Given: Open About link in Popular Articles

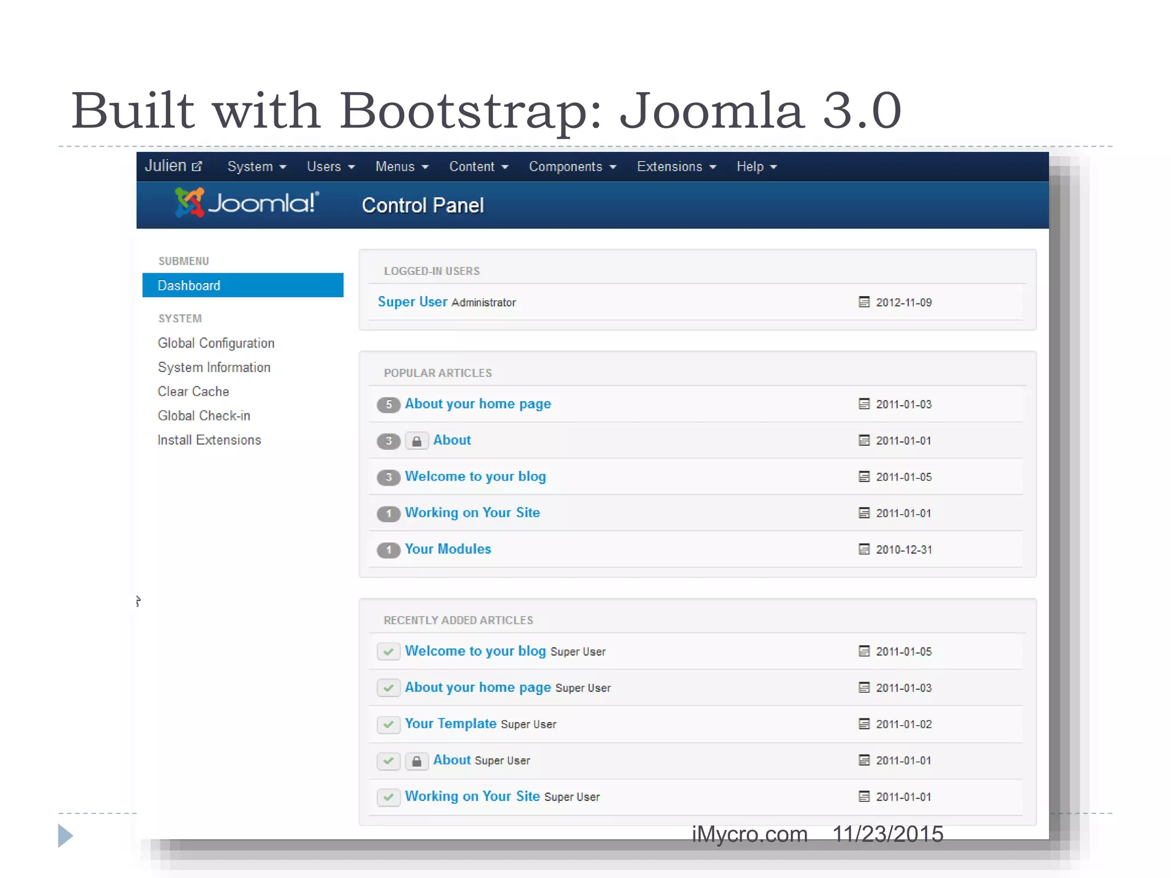Looking at the screenshot, I should coord(452,440).
